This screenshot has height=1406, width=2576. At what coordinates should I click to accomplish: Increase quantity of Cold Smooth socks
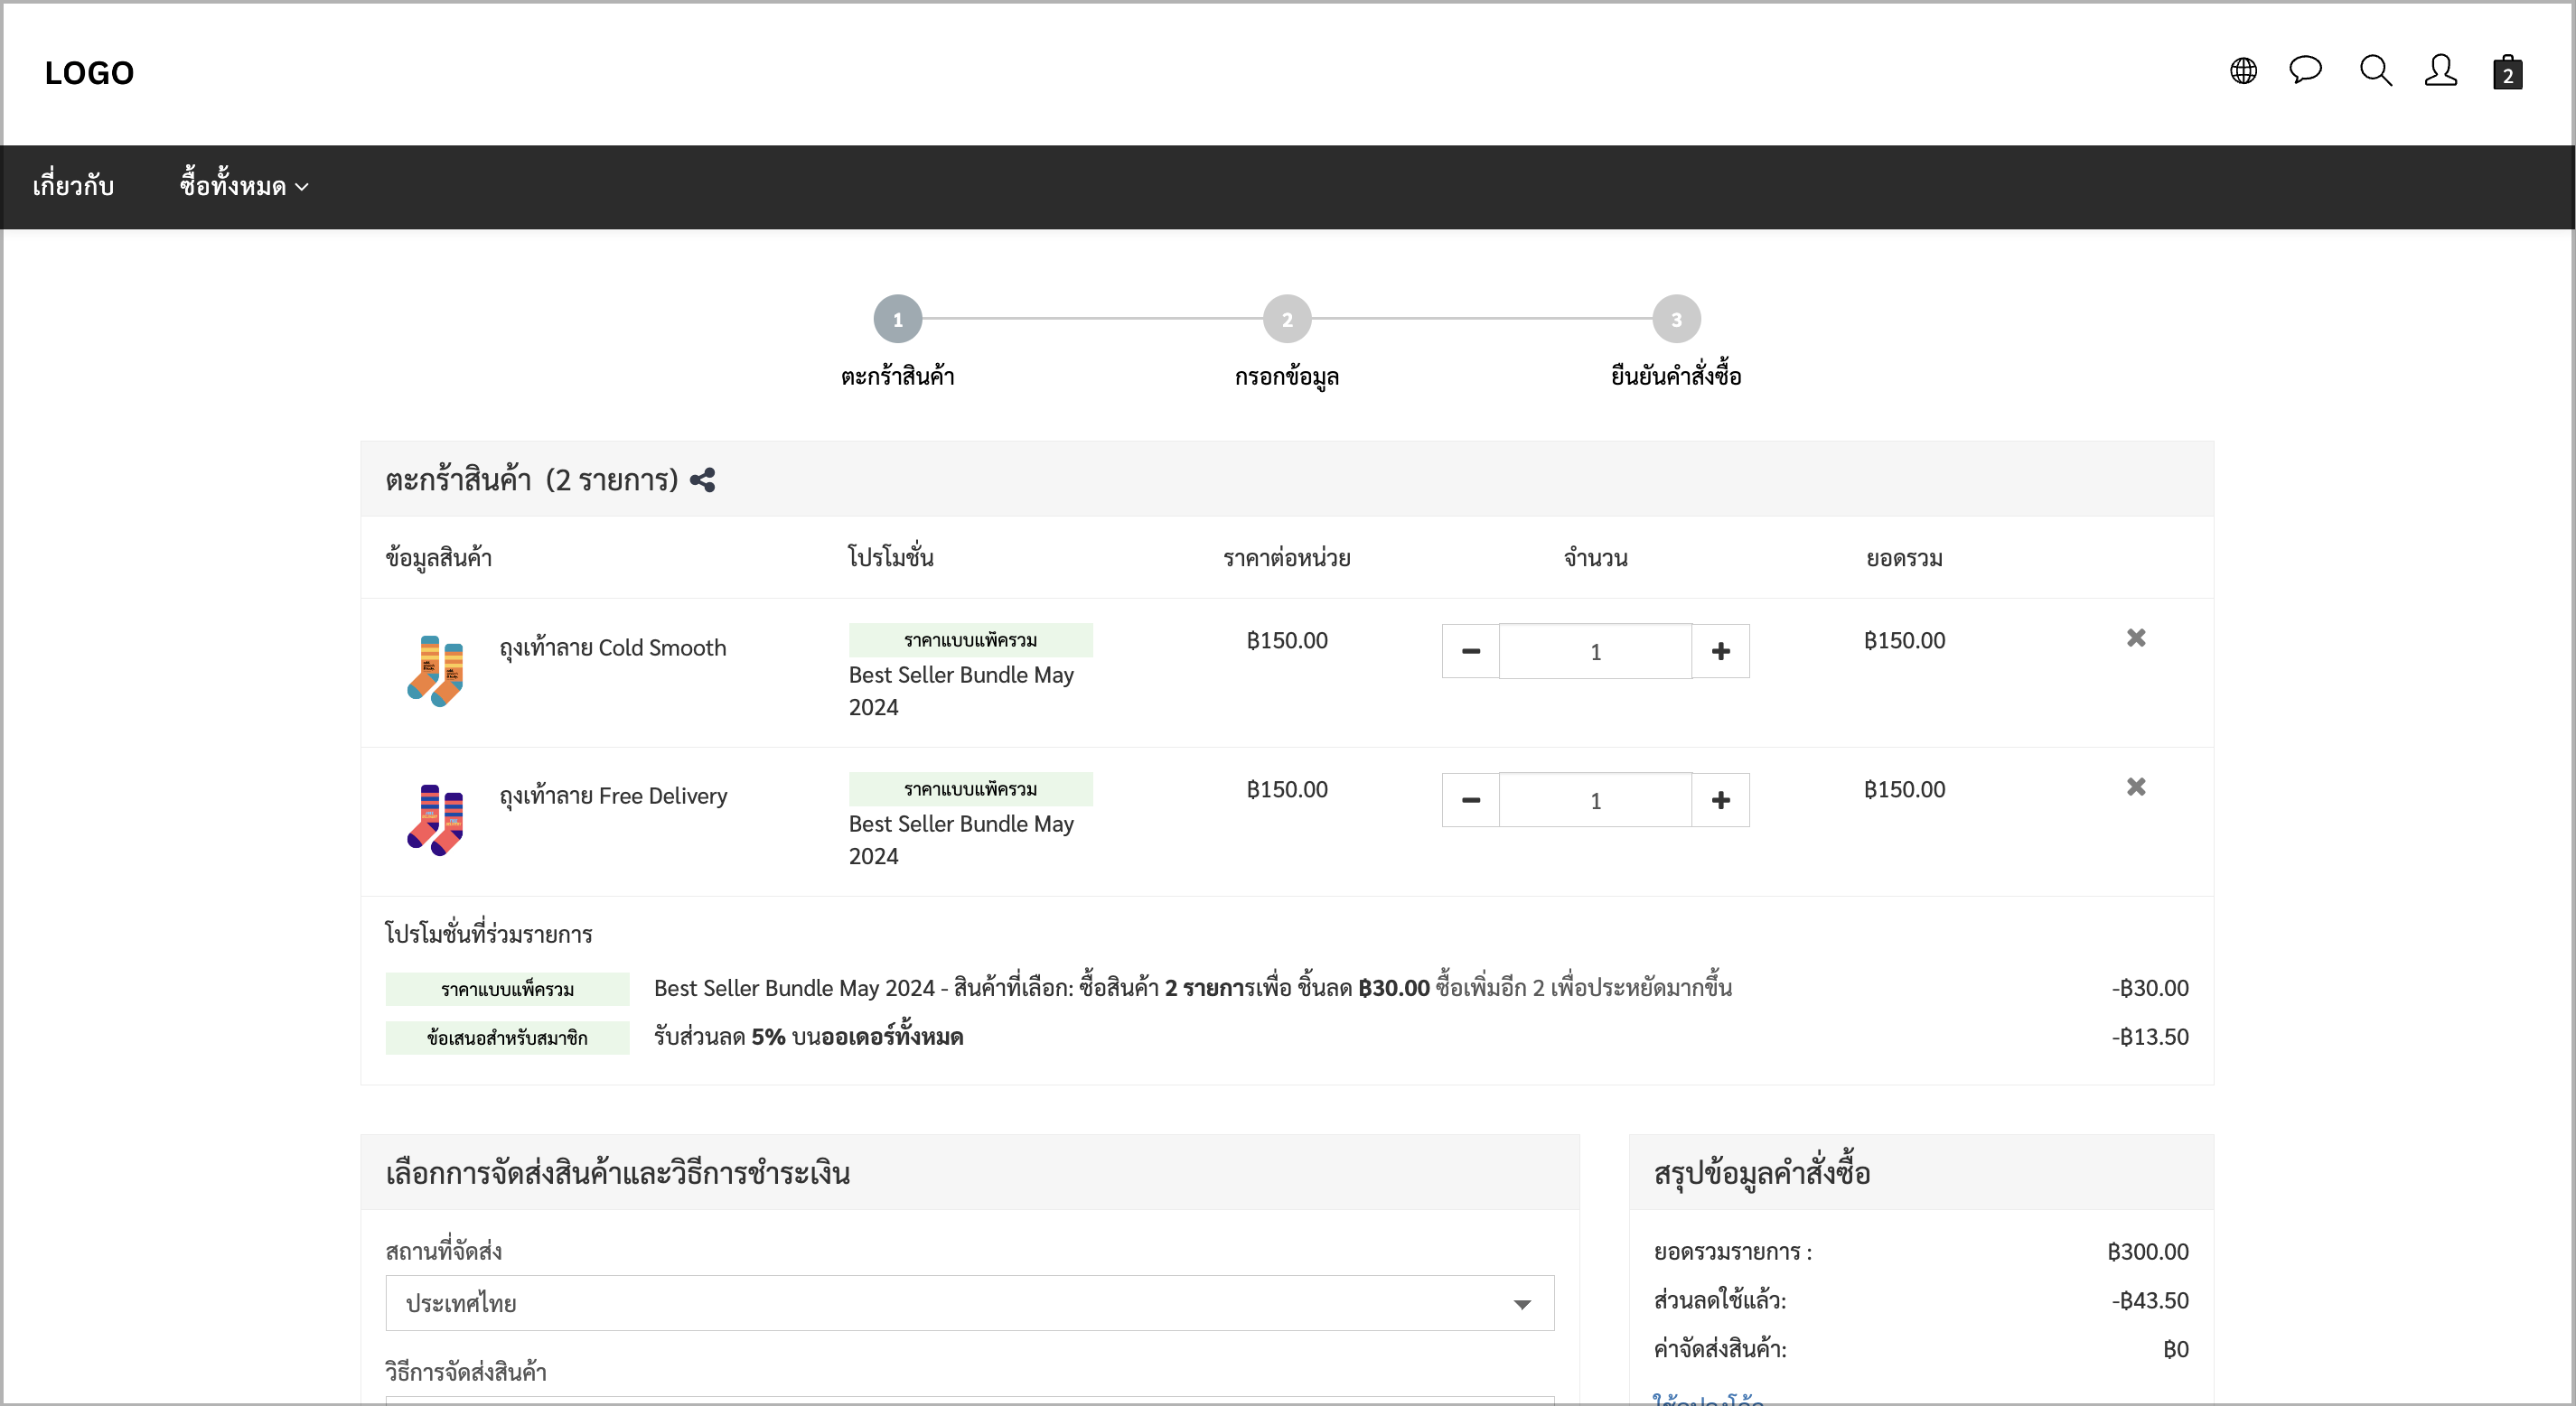[x=1721, y=652]
